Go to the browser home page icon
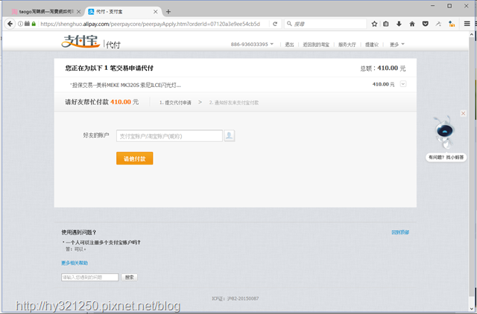 pyautogui.click(x=412, y=24)
